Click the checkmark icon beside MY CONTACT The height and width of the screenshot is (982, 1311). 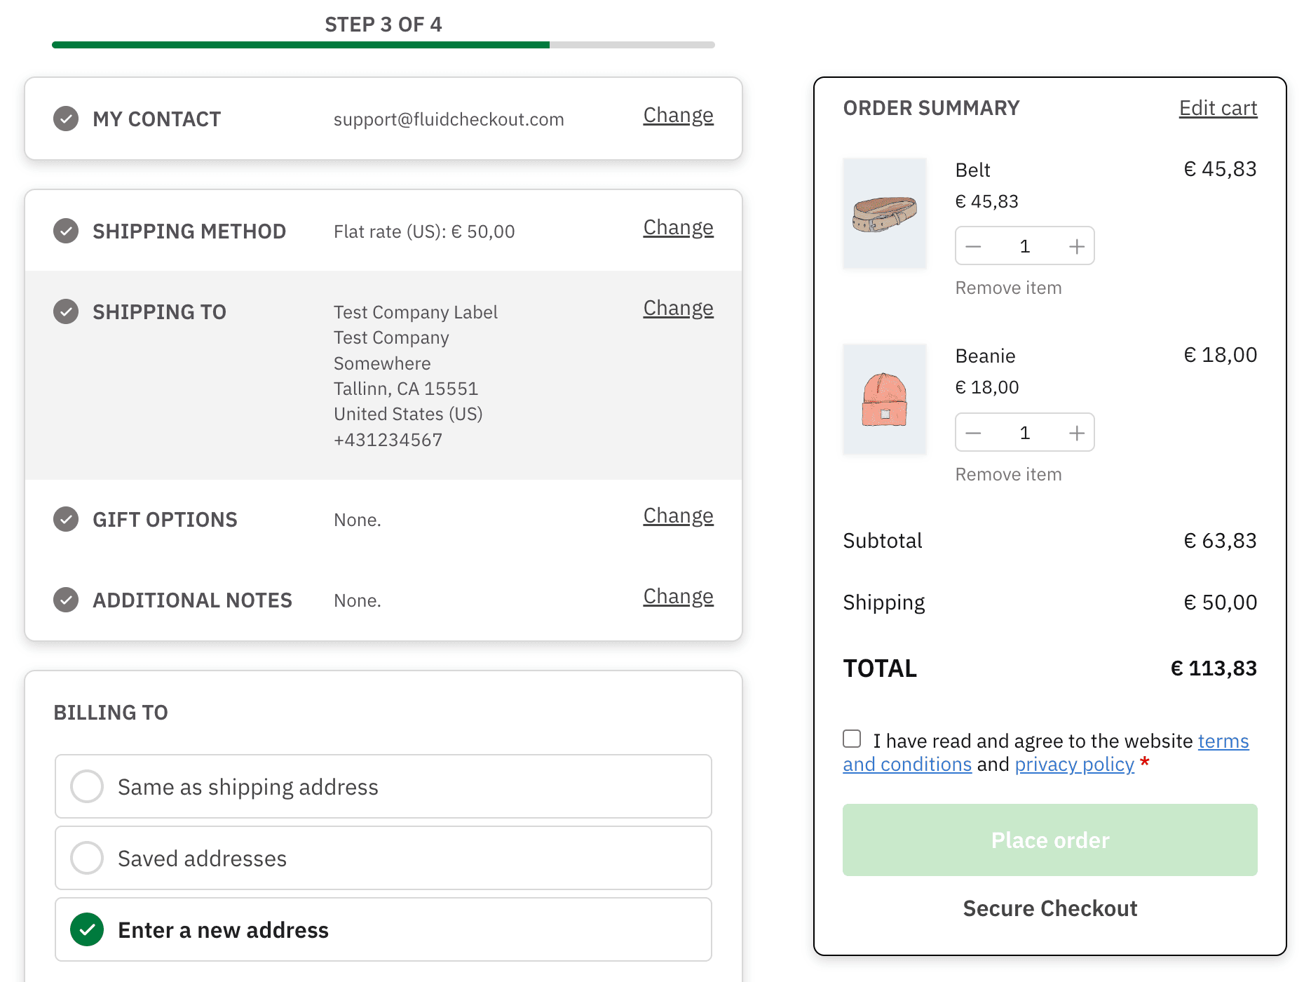point(65,119)
